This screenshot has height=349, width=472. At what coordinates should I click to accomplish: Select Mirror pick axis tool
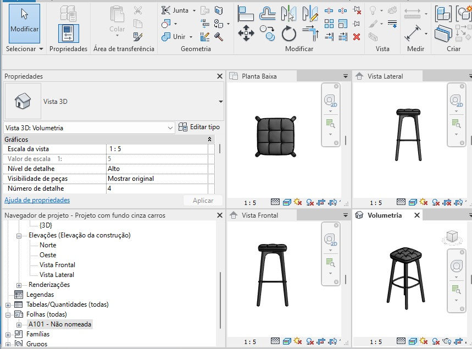pyautogui.click(x=288, y=14)
